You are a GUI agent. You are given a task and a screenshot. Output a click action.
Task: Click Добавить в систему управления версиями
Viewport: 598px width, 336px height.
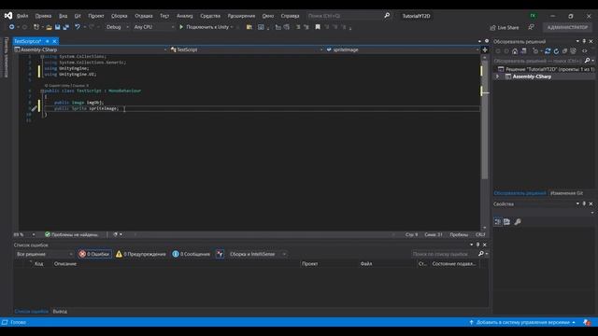tap(522, 322)
